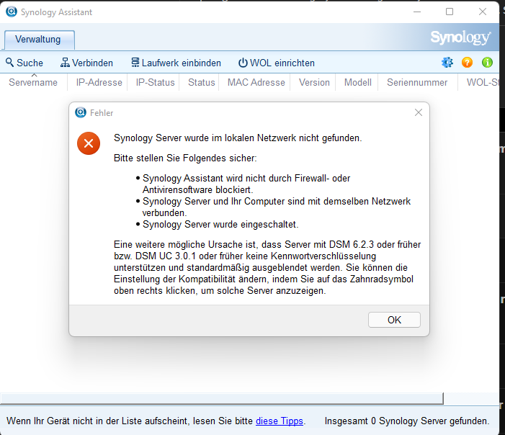Click 'Synology Server wurde eingeschaltet' bullet
505x435 pixels.
(220, 224)
